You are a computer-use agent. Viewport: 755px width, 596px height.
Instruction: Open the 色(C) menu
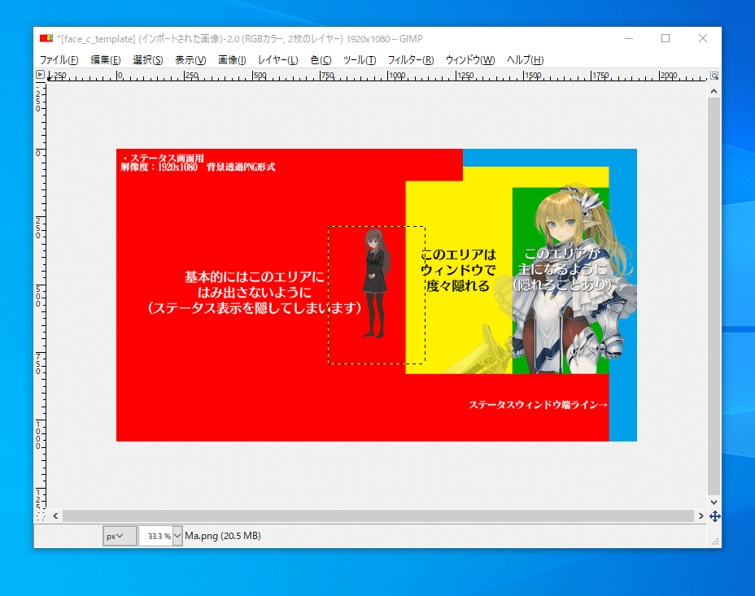click(x=321, y=60)
